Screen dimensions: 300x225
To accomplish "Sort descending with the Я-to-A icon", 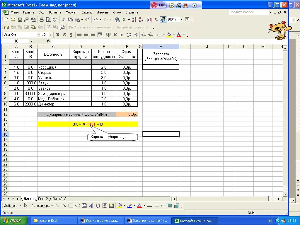I will 141,20.
